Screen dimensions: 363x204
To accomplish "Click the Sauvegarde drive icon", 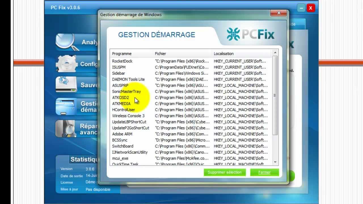I will pyautogui.click(x=66, y=85).
